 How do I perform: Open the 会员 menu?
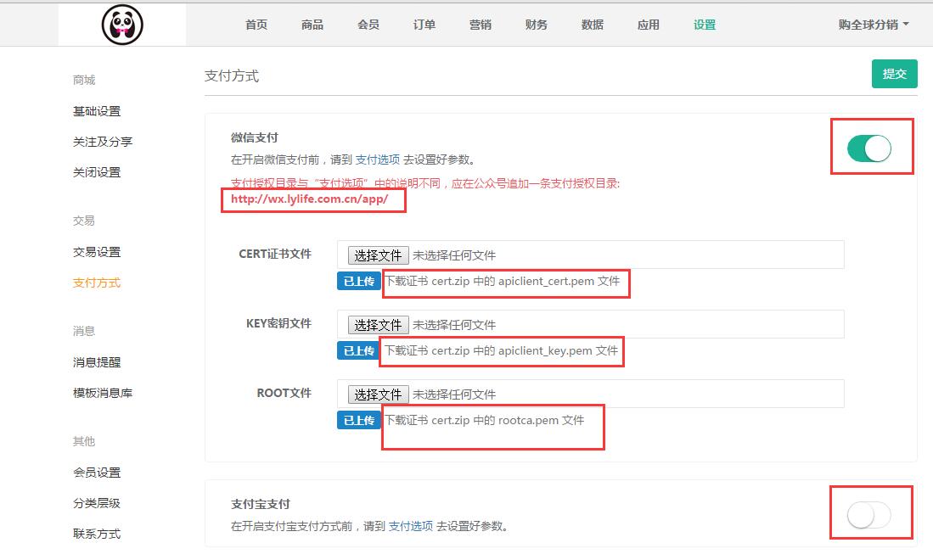368,25
